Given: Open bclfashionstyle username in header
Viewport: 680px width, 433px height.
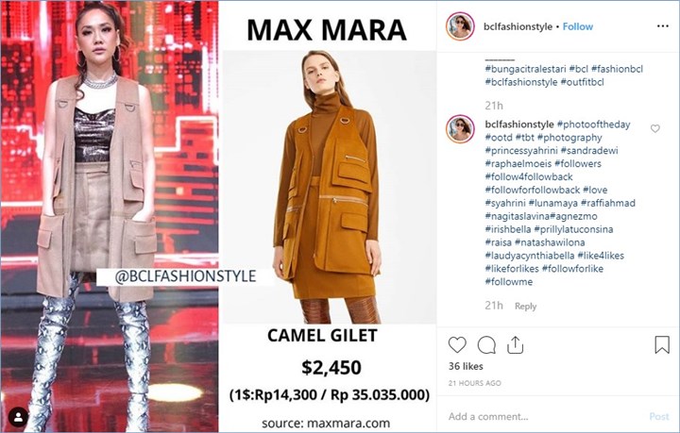Looking at the screenshot, I should 518,26.
